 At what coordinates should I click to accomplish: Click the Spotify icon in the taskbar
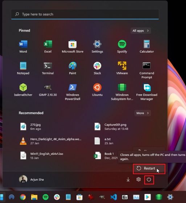coord(45,197)
